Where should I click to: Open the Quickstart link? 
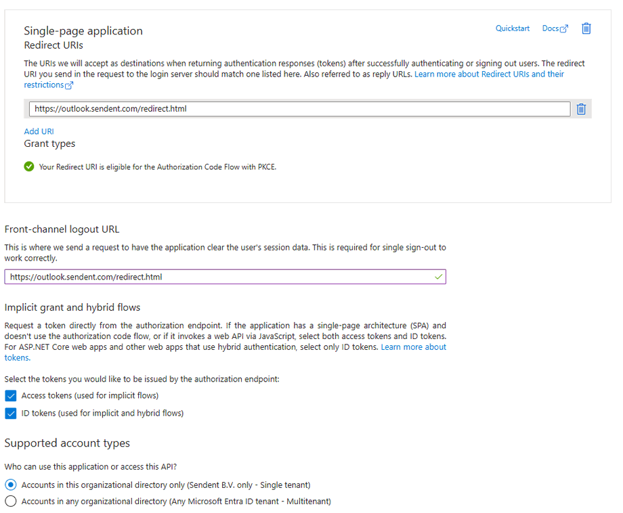(512, 28)
